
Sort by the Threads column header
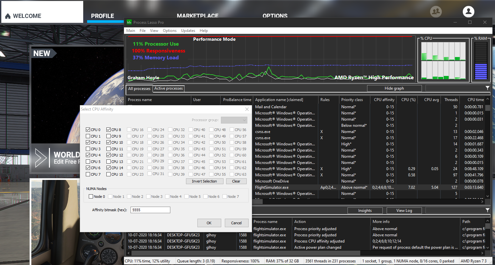click(x=451, y=100)
